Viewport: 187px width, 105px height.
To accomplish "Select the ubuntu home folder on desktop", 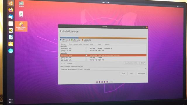I will 21,4.
